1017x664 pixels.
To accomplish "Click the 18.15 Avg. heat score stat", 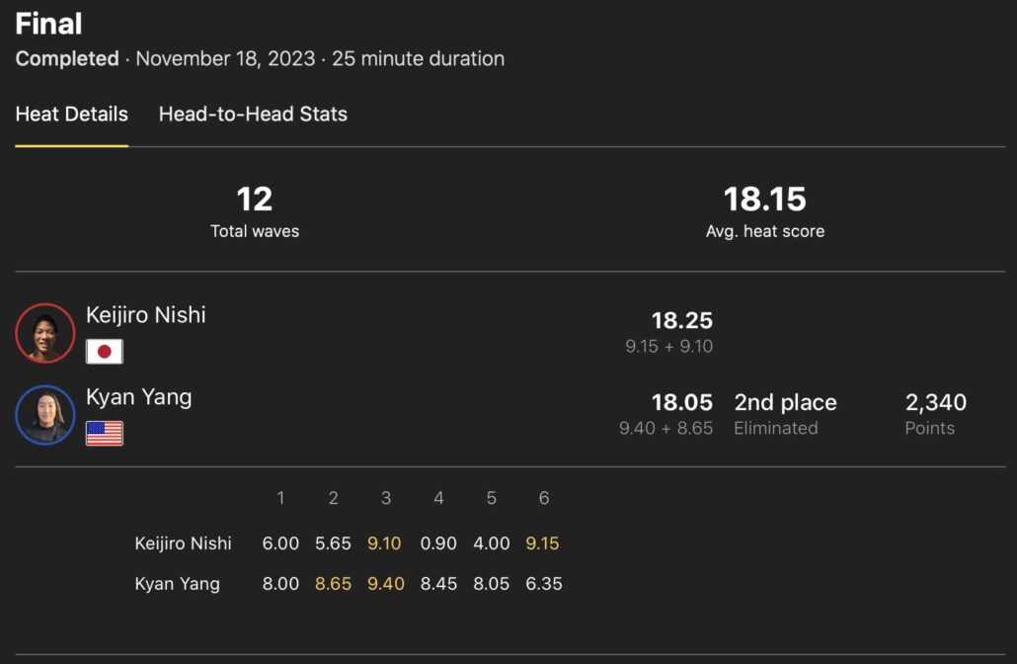I will (x=765, y=200).
